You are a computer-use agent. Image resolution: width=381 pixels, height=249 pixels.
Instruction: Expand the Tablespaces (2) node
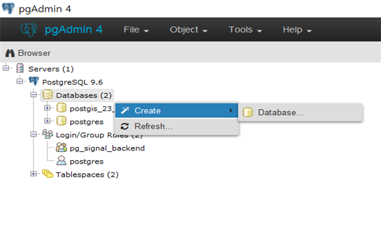pyautogui.click(x=34, y=174)
